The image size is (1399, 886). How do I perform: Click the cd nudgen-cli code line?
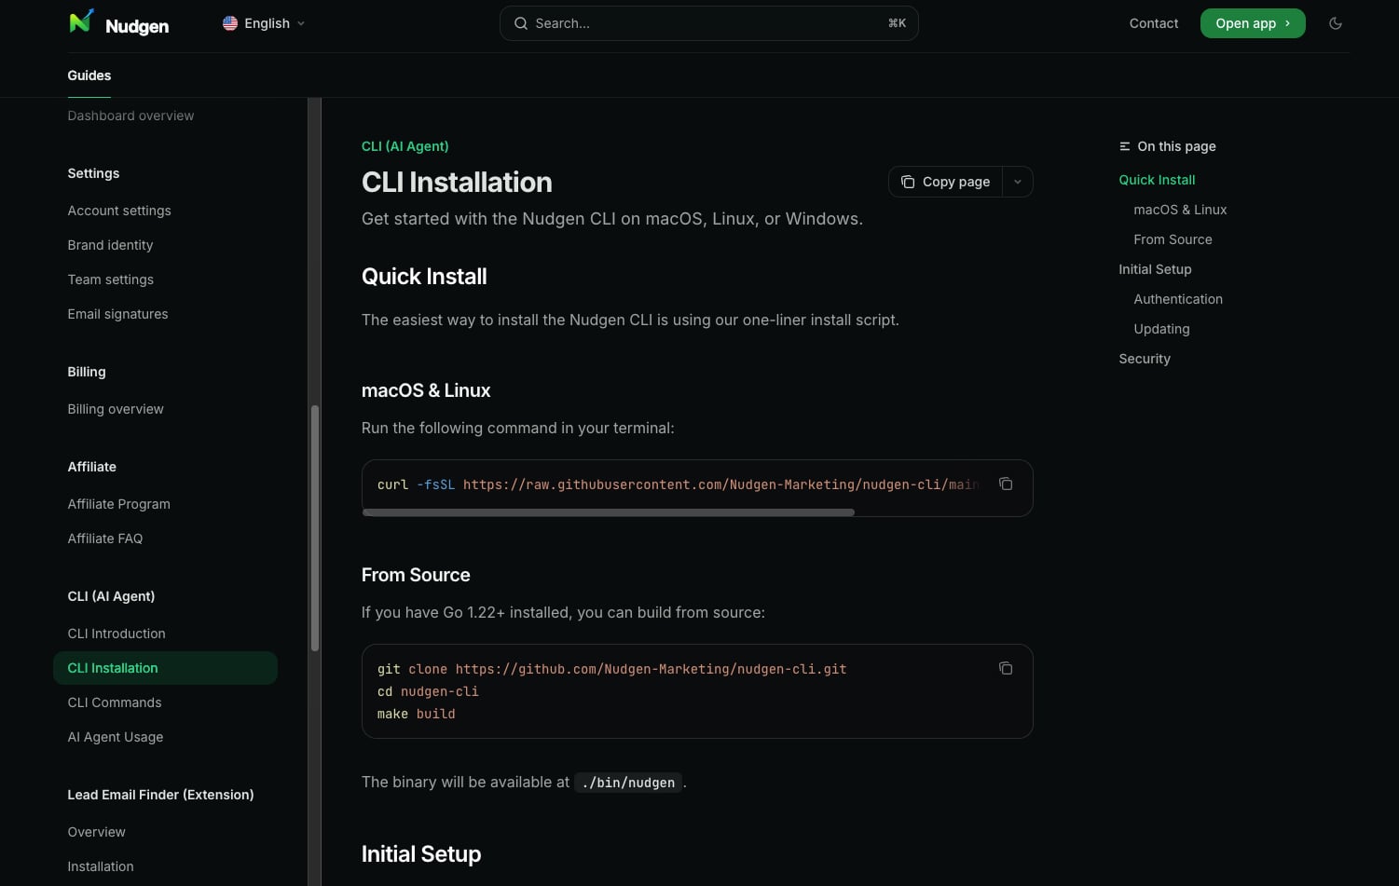pos(428,691)
